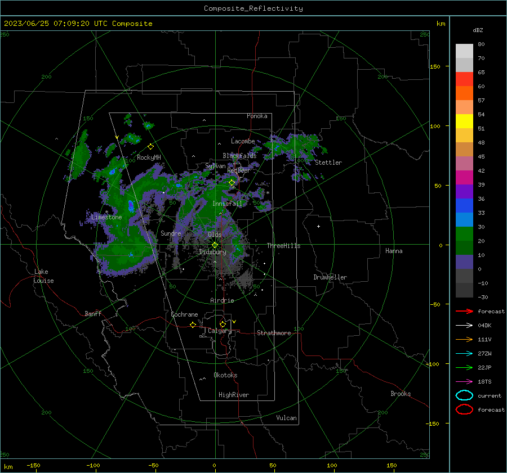
Task: Click the red 'forecast' ellipse icon
Action: coord(464,409)
